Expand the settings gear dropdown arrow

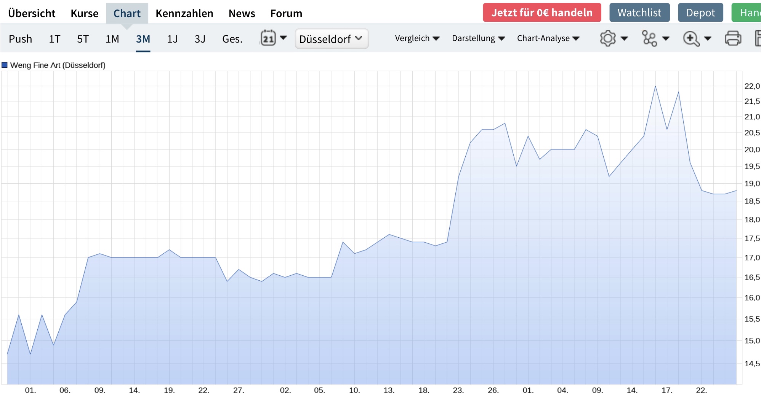tap(624, 38)
